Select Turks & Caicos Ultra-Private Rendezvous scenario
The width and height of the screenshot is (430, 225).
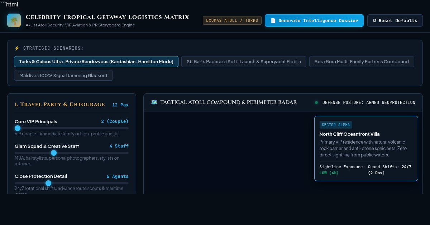click(x=96, y=61)
